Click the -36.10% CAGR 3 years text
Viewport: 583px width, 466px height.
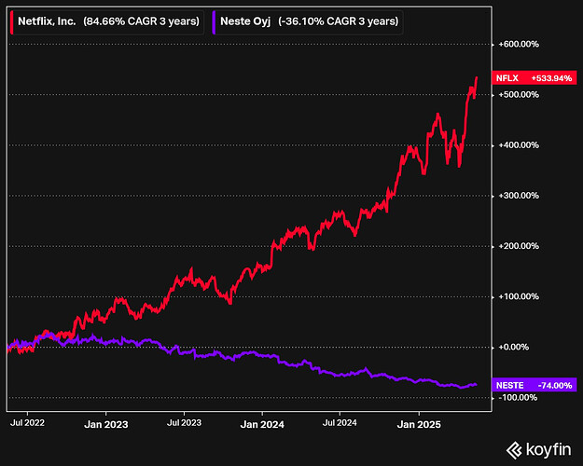coord(339,21)
